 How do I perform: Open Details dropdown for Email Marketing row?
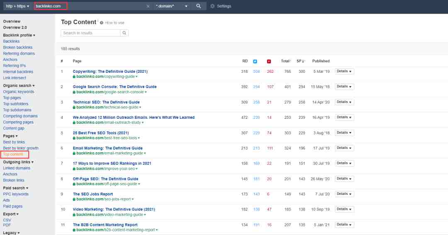[x=344, y=148]
